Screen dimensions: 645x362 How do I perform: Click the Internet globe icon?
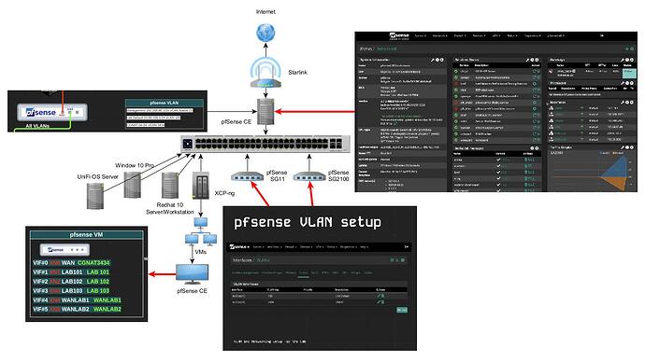[265, 33]
